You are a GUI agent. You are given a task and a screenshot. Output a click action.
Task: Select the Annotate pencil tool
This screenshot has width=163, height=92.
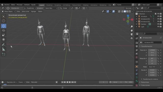[x=4, y=45]
